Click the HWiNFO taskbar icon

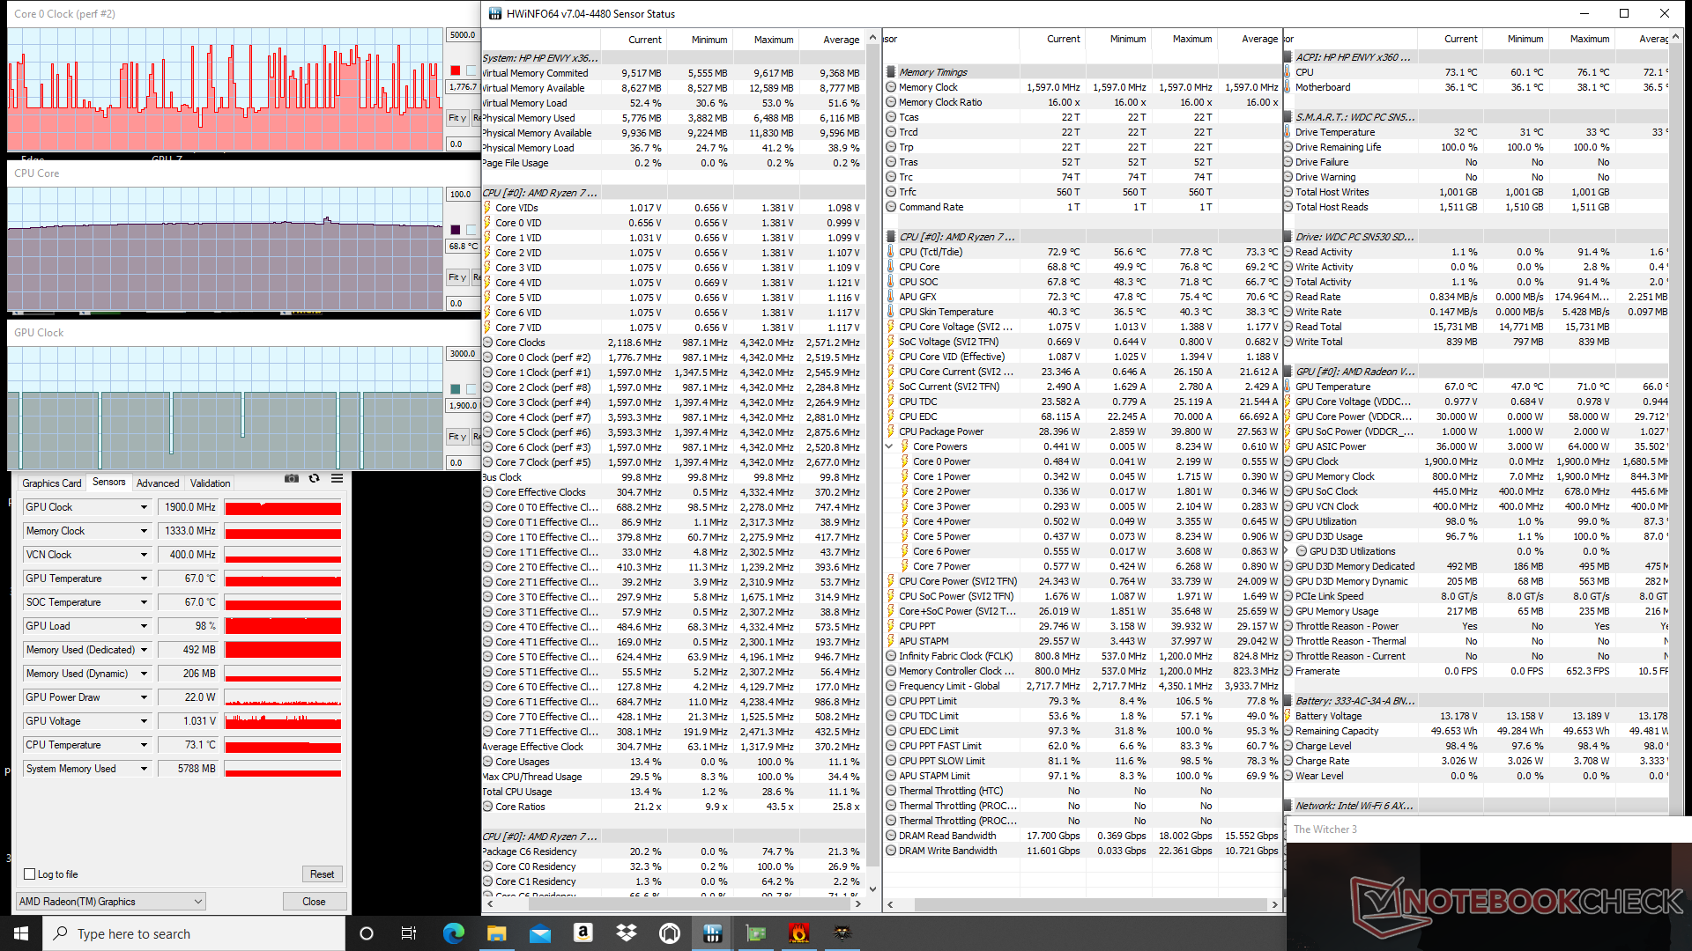coord(713,933)
